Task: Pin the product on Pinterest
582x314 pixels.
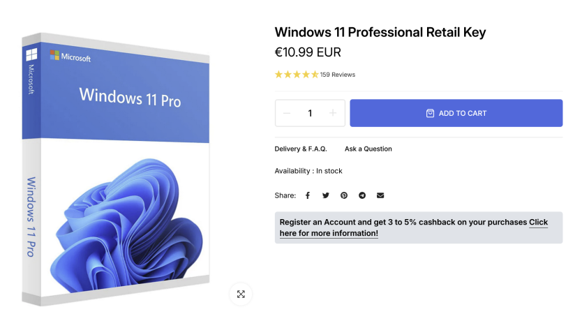Action: (x=344, y=195)
